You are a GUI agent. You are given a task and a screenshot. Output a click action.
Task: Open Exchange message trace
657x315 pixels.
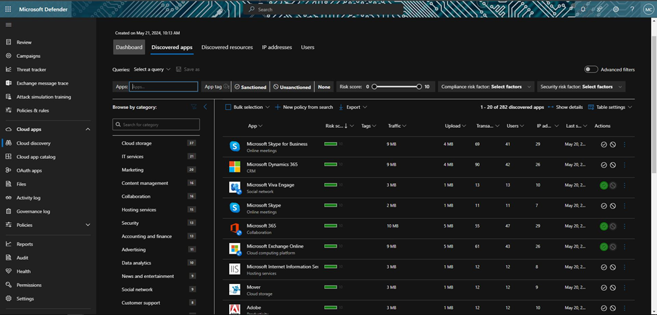pos(42,83)
